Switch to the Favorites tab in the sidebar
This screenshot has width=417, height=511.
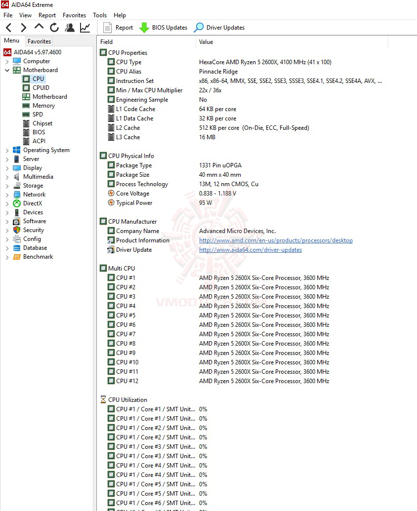click(x=39, y=41)
